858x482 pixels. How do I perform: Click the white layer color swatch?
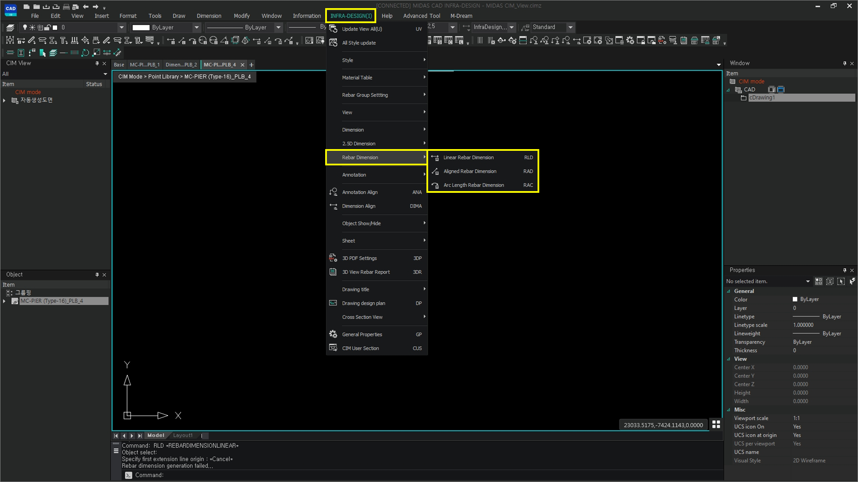[x=55, y=27]
